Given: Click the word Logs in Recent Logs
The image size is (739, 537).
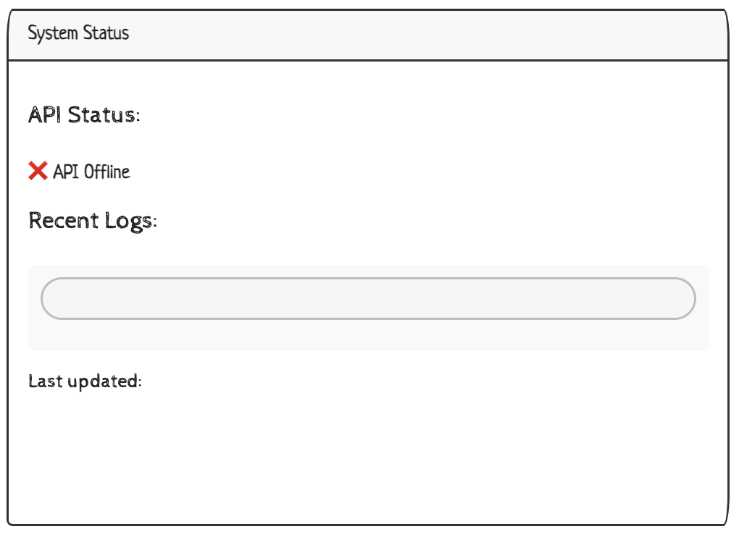Looking at the screenshot, I should (130, 221).
